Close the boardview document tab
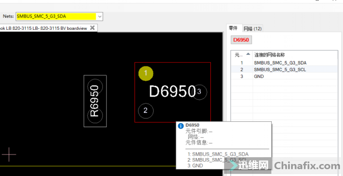Viewport: 343px width, 176px height. [92, 28]
